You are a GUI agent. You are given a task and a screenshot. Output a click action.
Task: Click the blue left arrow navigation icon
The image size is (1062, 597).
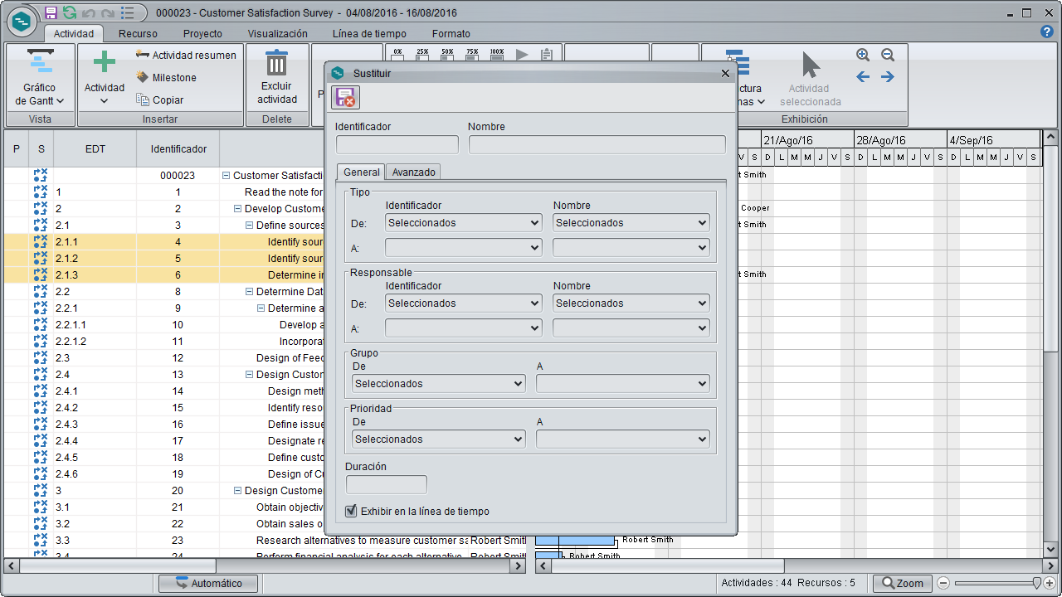863,77
